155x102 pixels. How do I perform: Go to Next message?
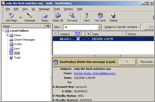coord(87,17)
